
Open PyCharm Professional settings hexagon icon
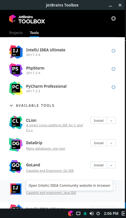(x=113, y=87)
